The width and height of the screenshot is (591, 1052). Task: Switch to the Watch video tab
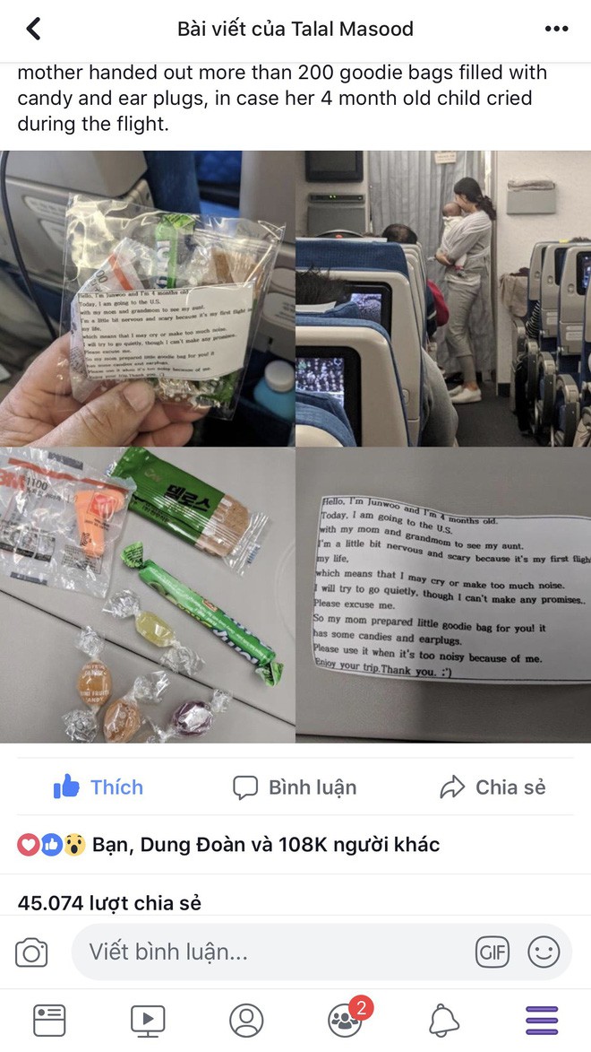pos(148,1021)
